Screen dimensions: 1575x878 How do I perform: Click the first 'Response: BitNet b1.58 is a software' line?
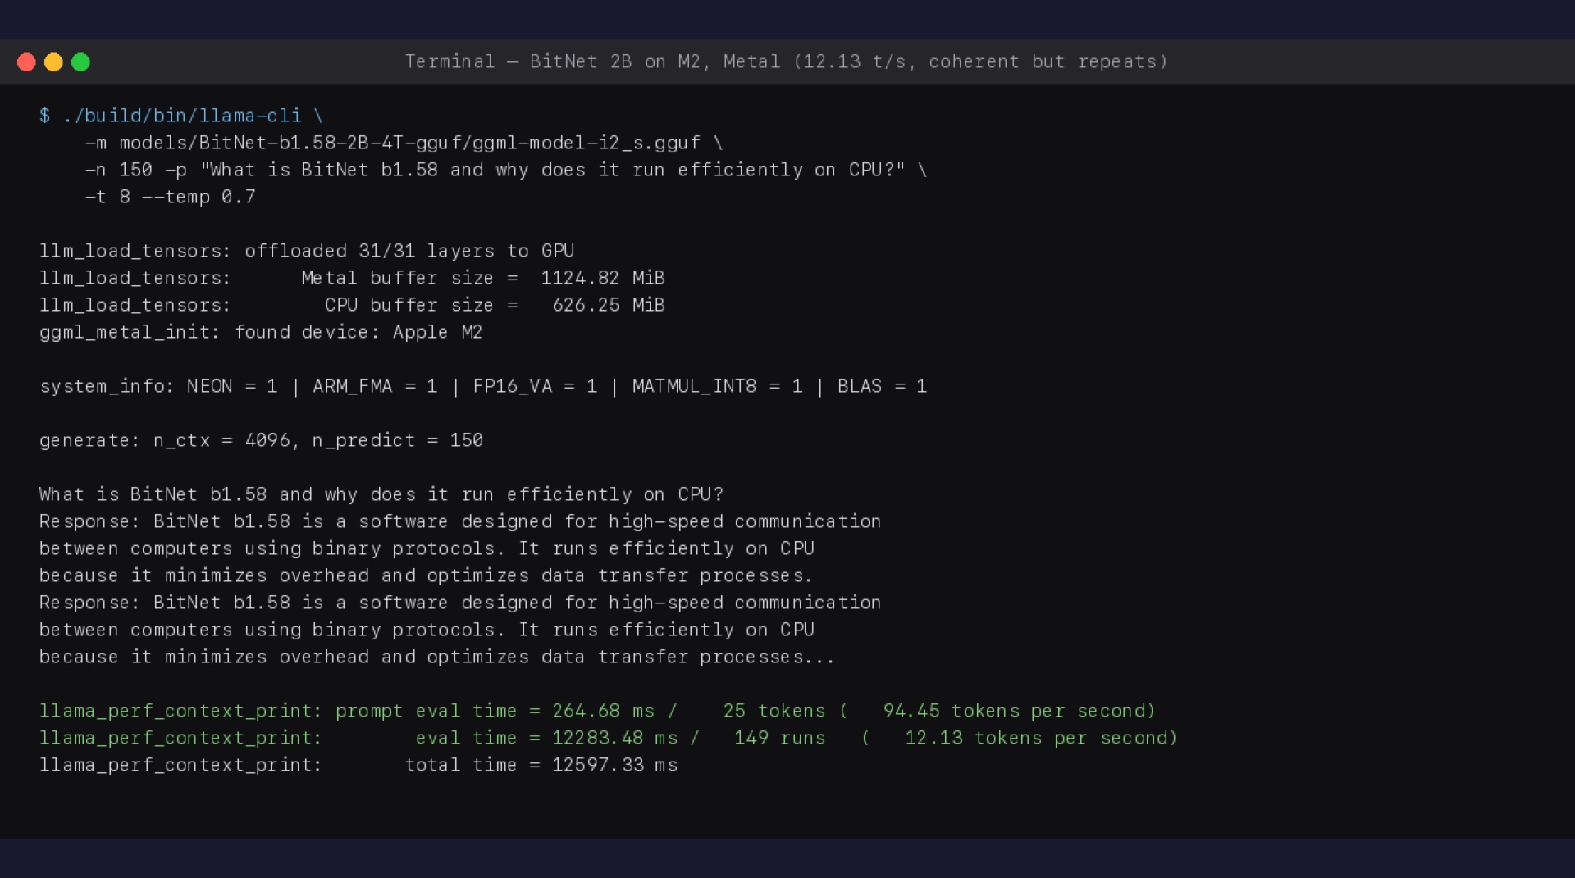(x=460, y=521)
